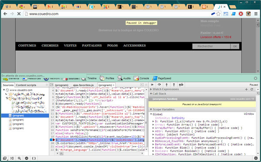Open CHEMISES category

[50, 46]
